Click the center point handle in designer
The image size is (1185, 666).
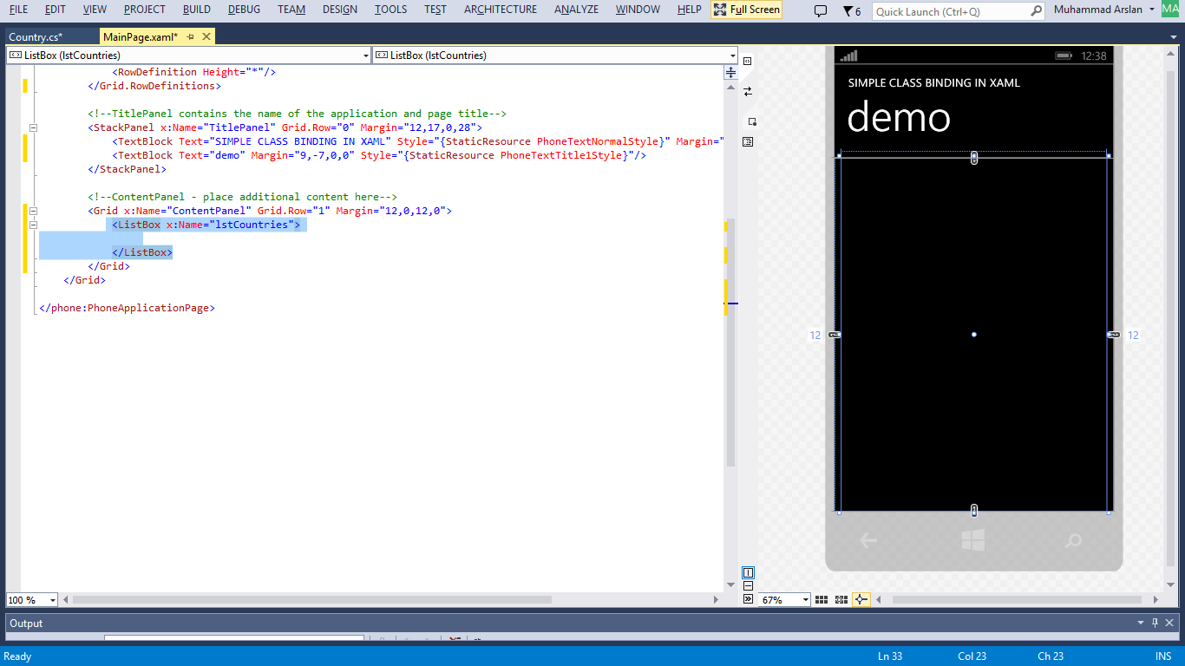pos(974,335)
